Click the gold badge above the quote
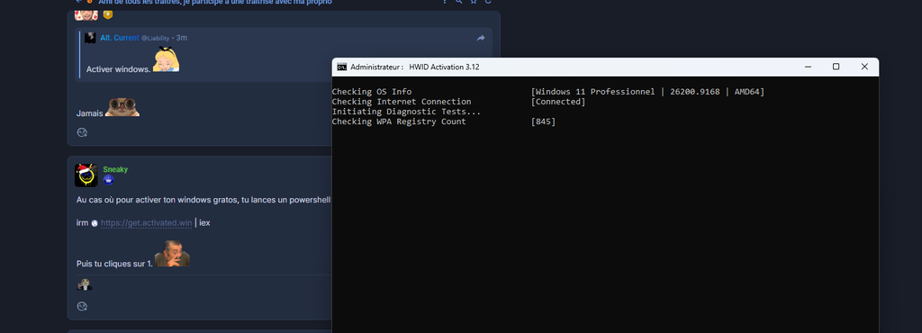This screenshot has width=922, height=333. [108, 14]
